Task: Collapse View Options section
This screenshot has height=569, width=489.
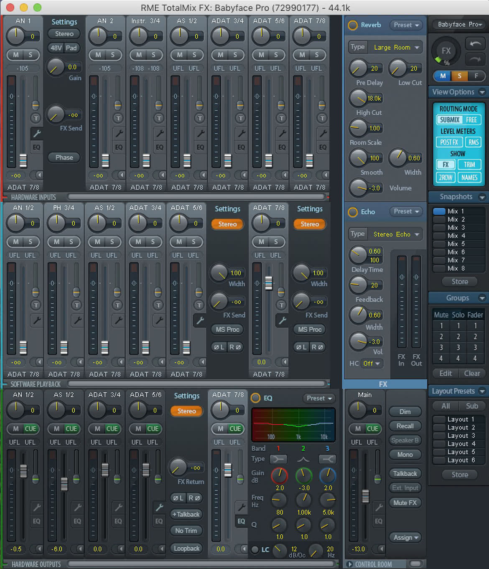Action: (482, 92)
